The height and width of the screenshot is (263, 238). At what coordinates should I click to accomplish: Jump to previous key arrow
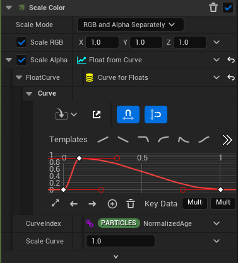(x=74, y=204)
